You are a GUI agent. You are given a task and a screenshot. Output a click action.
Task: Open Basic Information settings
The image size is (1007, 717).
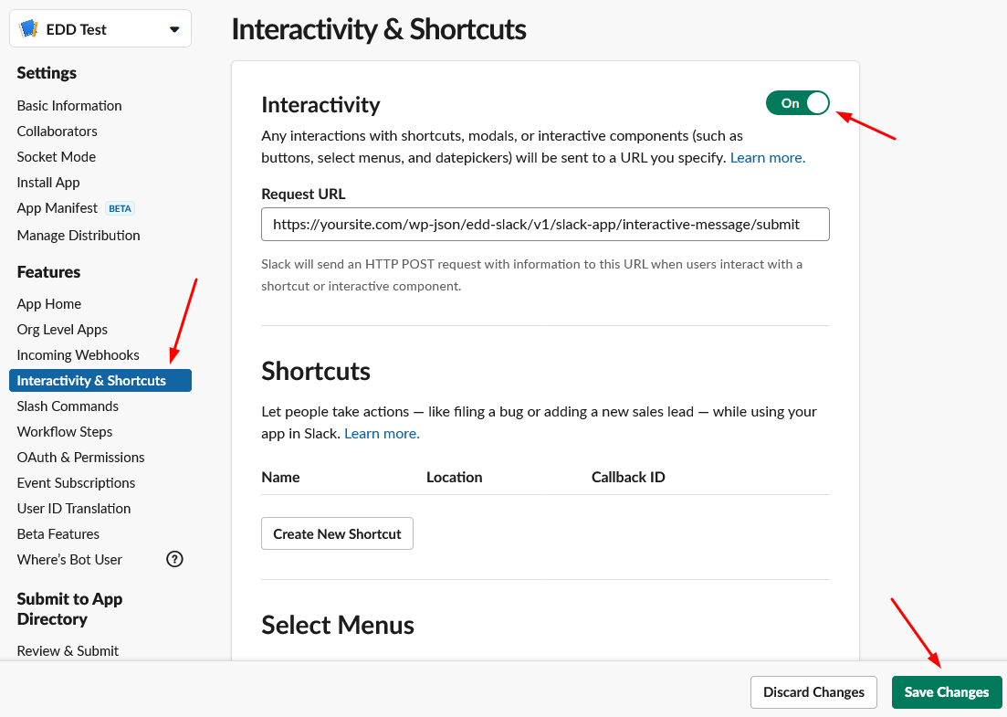69,106
